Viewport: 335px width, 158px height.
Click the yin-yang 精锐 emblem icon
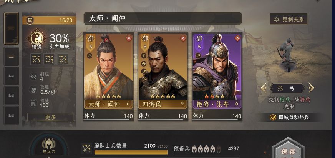[36, 38]
